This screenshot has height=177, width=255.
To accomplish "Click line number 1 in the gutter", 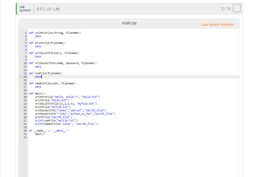I will (25, 33).
